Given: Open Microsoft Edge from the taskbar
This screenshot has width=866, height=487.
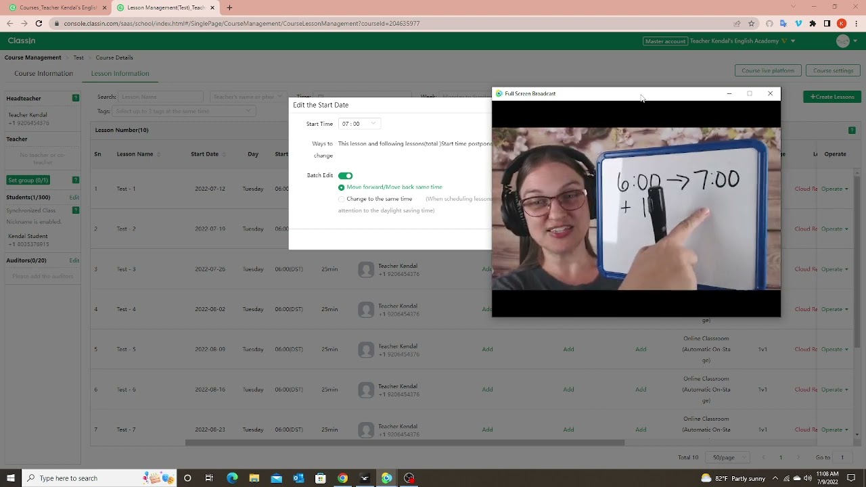Looking at the screenshot, I should [x=232, y=478].
